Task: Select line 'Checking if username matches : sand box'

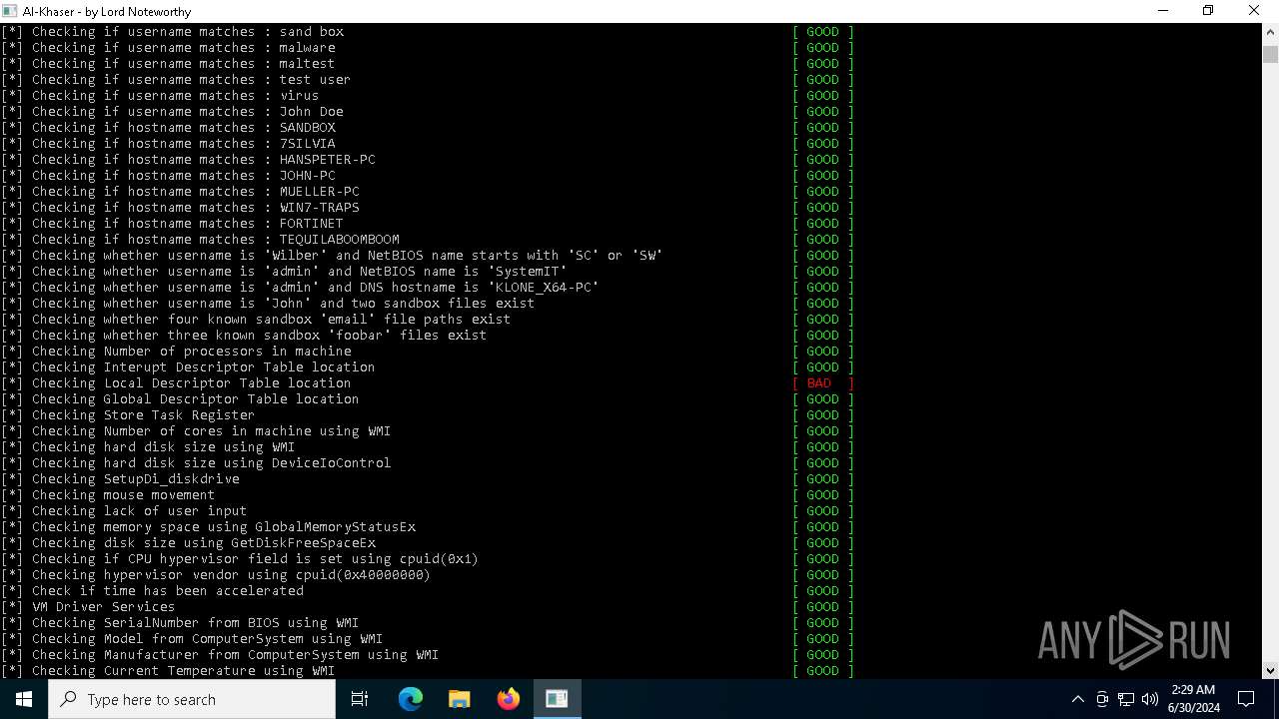Action: (172, 31)
